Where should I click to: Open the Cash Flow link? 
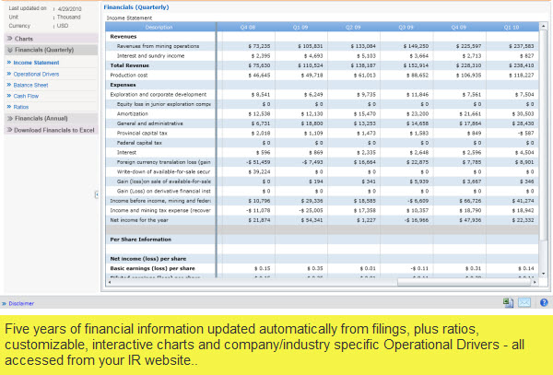[x=26, y=96]
